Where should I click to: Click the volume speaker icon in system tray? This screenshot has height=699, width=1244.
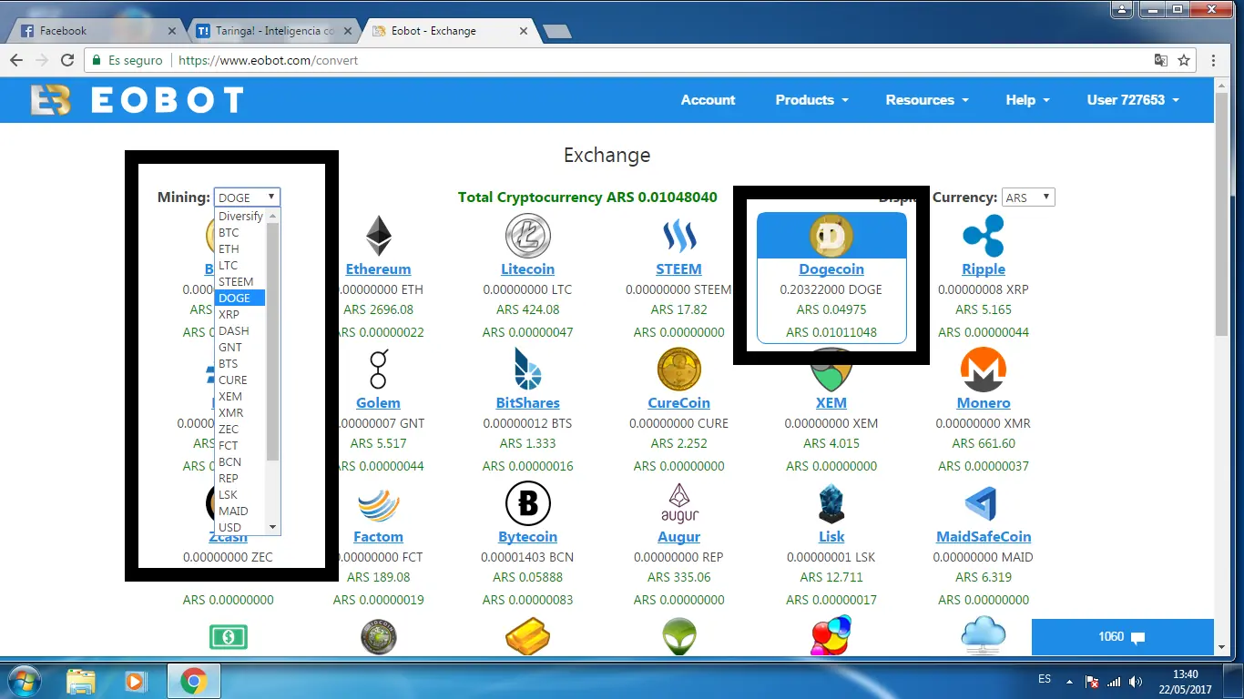[1135, 681]
